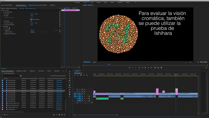Click Export Frame camera icon
This screenshot has height=118, width=209.
[x=161, y=68]
